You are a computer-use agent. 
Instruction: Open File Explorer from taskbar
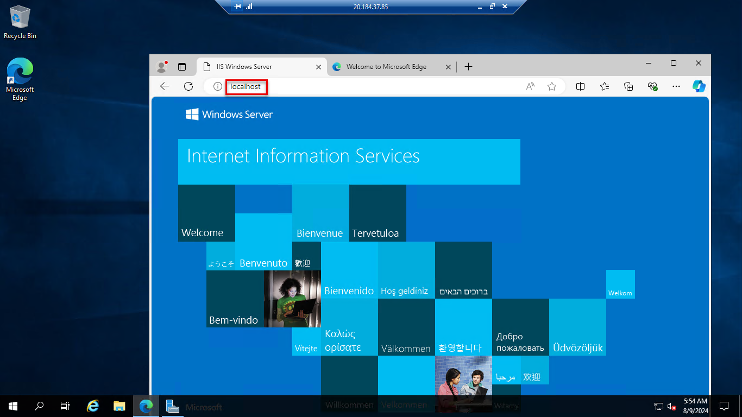(120, 406)
